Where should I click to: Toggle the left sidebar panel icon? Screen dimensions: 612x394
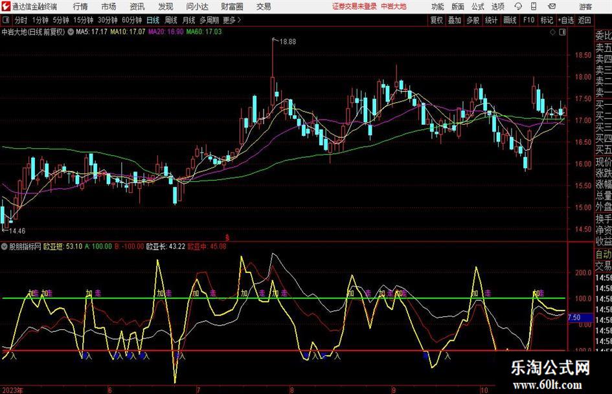(x=6, y=20)
